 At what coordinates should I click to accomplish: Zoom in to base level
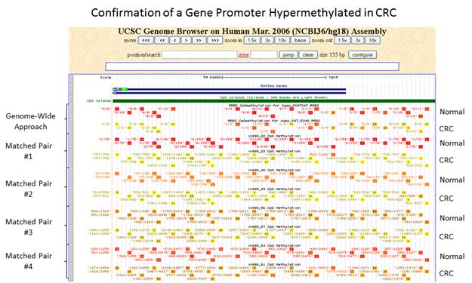[x=300, y=40]
